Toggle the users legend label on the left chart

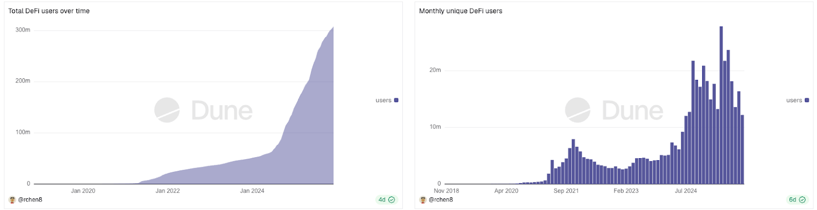pyautogui.click(x=383, y=100)
